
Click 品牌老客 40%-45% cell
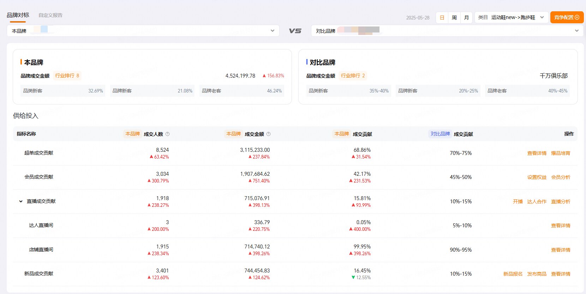(527, 91)
